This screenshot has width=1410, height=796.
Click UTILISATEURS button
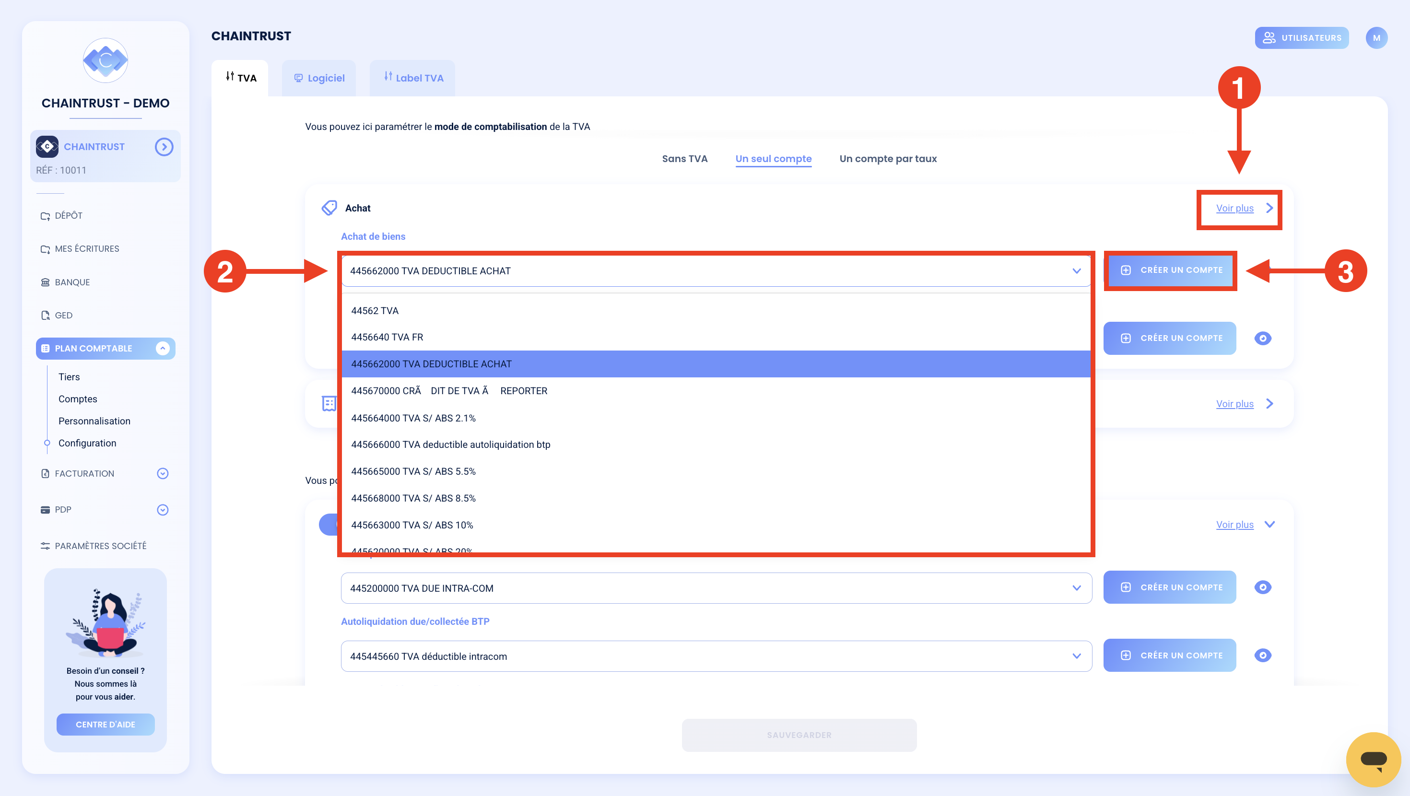coord(1302,38)
